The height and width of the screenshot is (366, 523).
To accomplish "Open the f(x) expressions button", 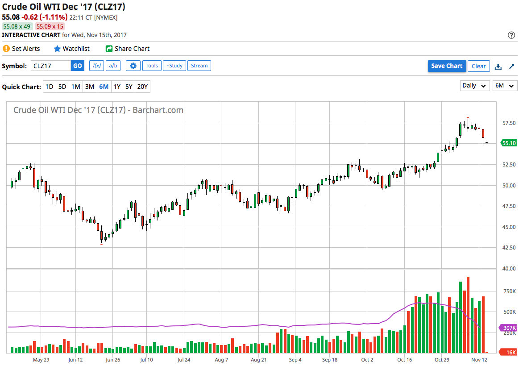I will pyautogui.click(x=96, y=66).
